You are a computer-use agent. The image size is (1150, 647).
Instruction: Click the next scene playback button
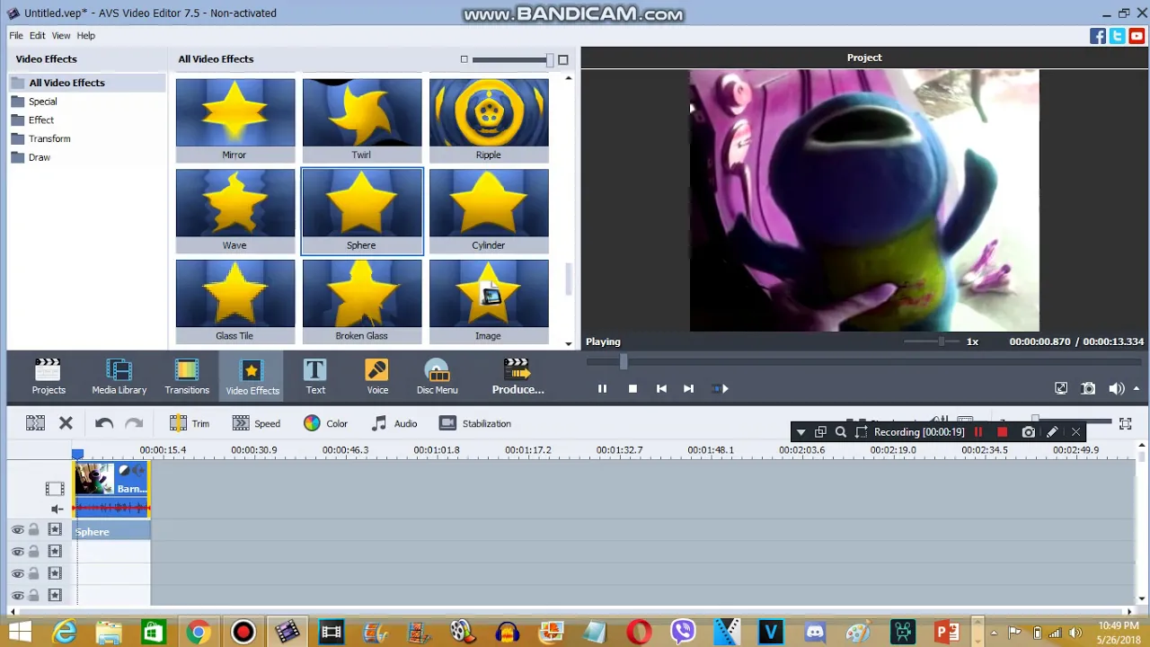[720, 389]
